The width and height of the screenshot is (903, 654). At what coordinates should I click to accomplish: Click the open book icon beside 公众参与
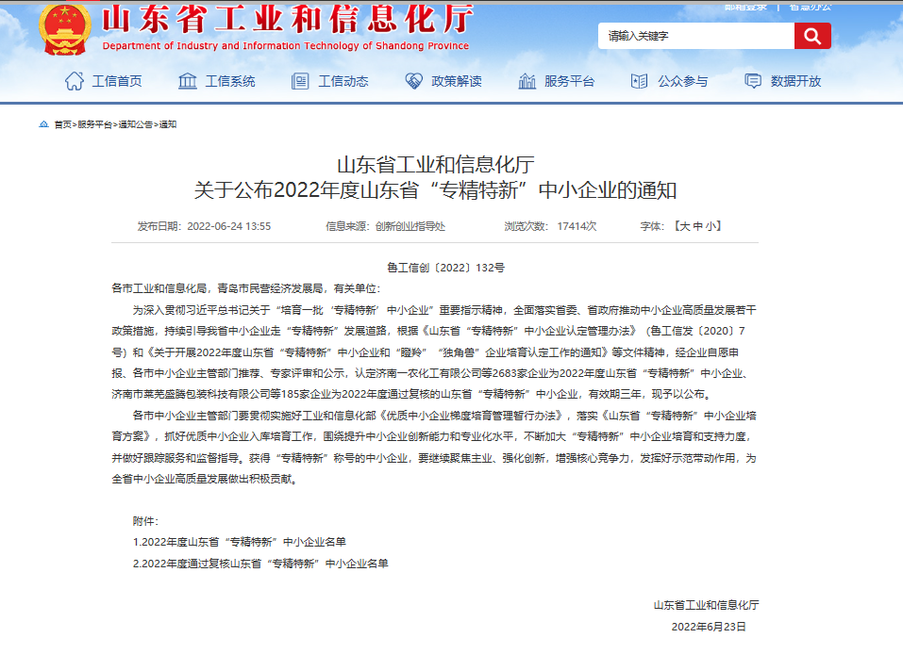(x=639, y=81)
